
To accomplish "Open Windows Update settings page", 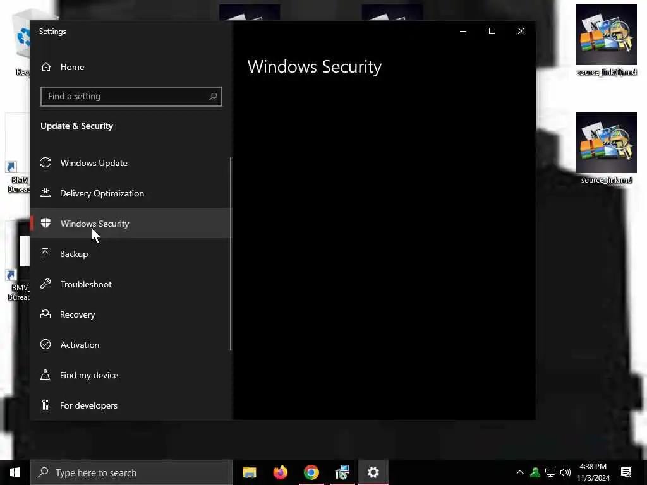I will [130, 163].
